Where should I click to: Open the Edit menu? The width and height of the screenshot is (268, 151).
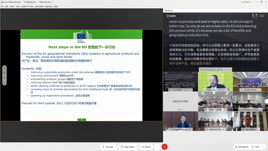pos(7,7)
